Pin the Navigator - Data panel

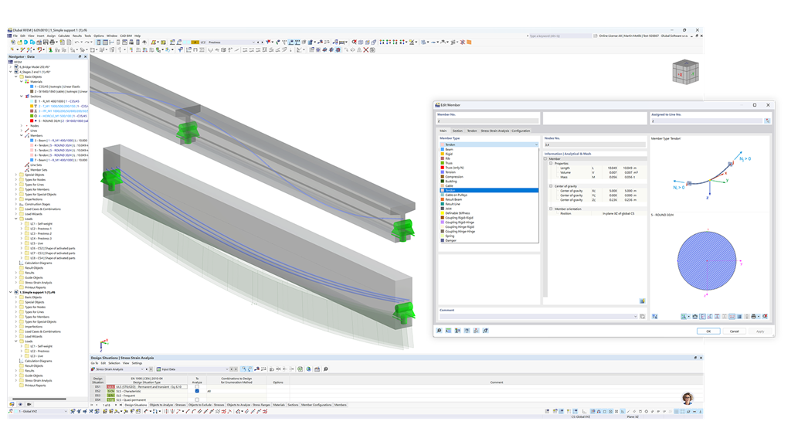pyautogui.click(x=80, y=57)
